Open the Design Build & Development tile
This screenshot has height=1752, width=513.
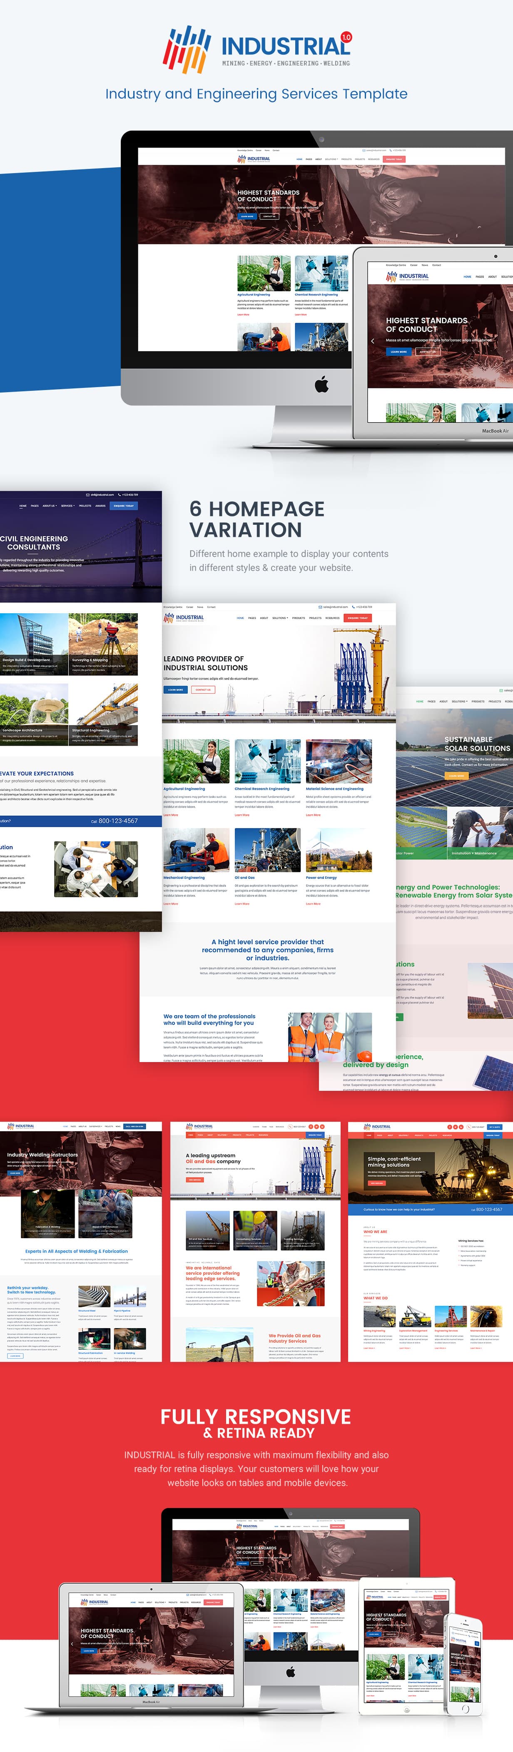coord(34,644)
